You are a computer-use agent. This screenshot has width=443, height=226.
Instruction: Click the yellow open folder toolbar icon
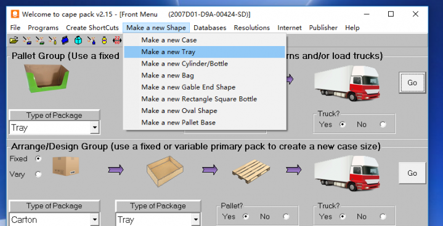(14, 41)
